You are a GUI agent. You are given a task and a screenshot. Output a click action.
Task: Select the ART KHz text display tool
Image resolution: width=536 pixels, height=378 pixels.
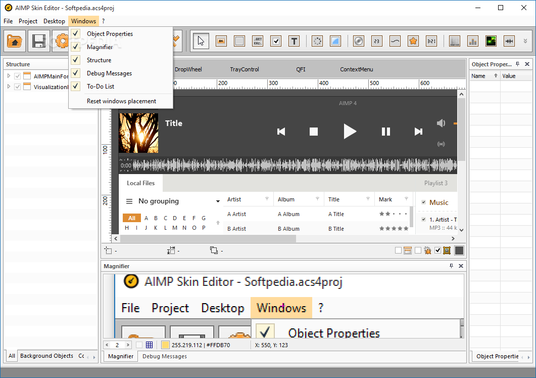[x=258, y=41]
